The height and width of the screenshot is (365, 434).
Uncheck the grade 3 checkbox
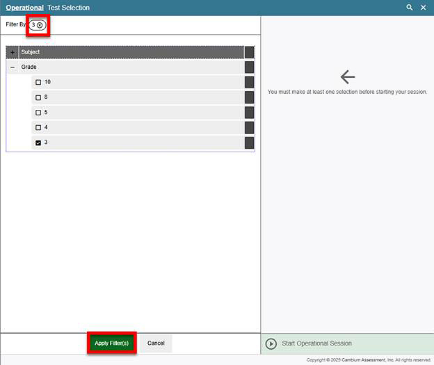(38, 143)
